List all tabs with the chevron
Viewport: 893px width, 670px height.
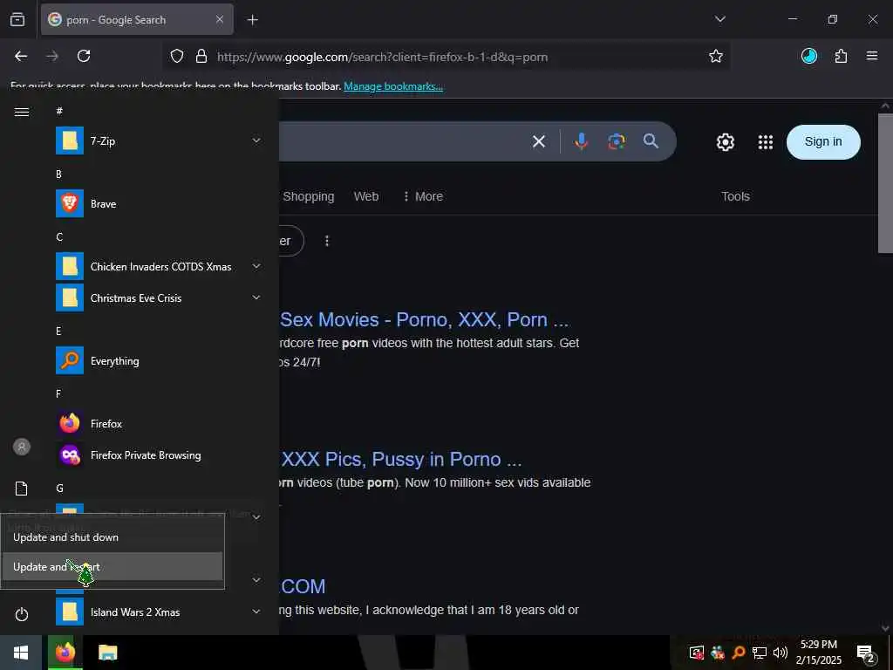click(x=719, y=19)
